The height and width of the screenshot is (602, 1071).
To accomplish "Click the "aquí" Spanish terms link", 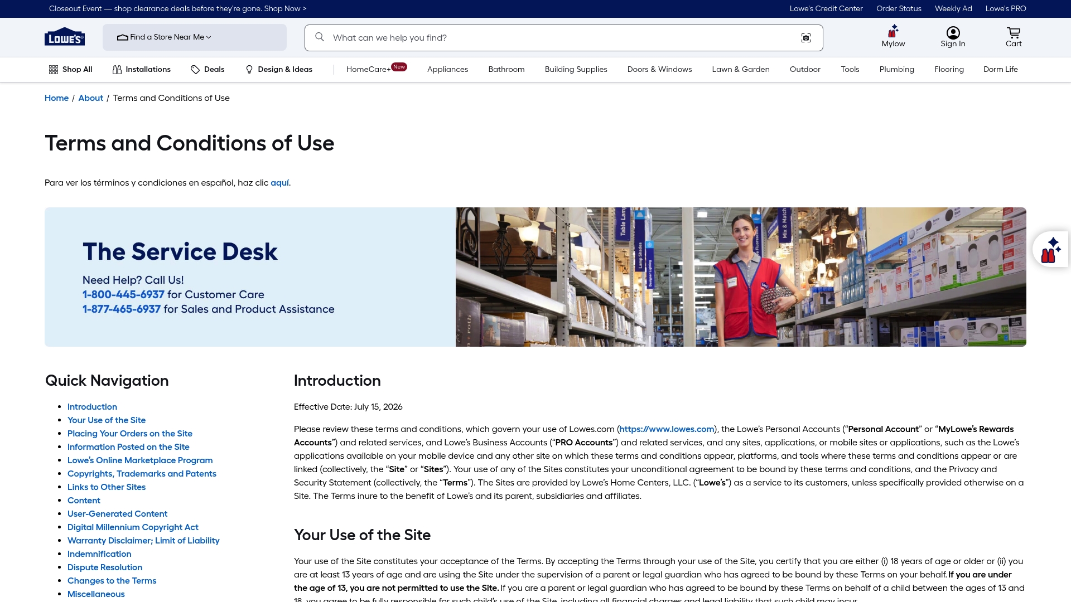I will tap(279, 183).
